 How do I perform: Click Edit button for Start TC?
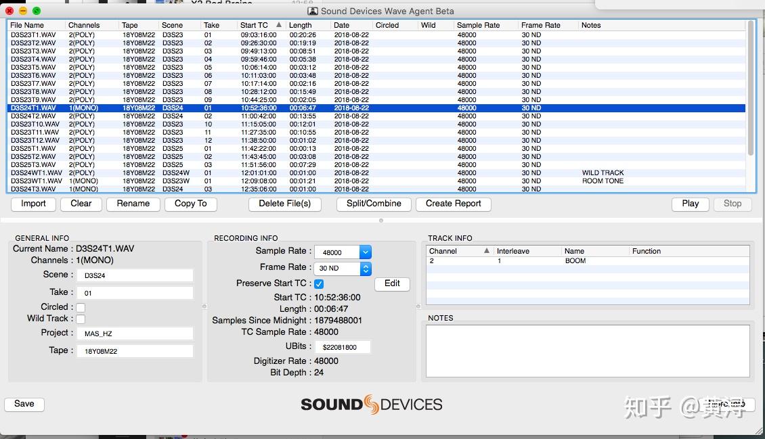pos(392,283)
